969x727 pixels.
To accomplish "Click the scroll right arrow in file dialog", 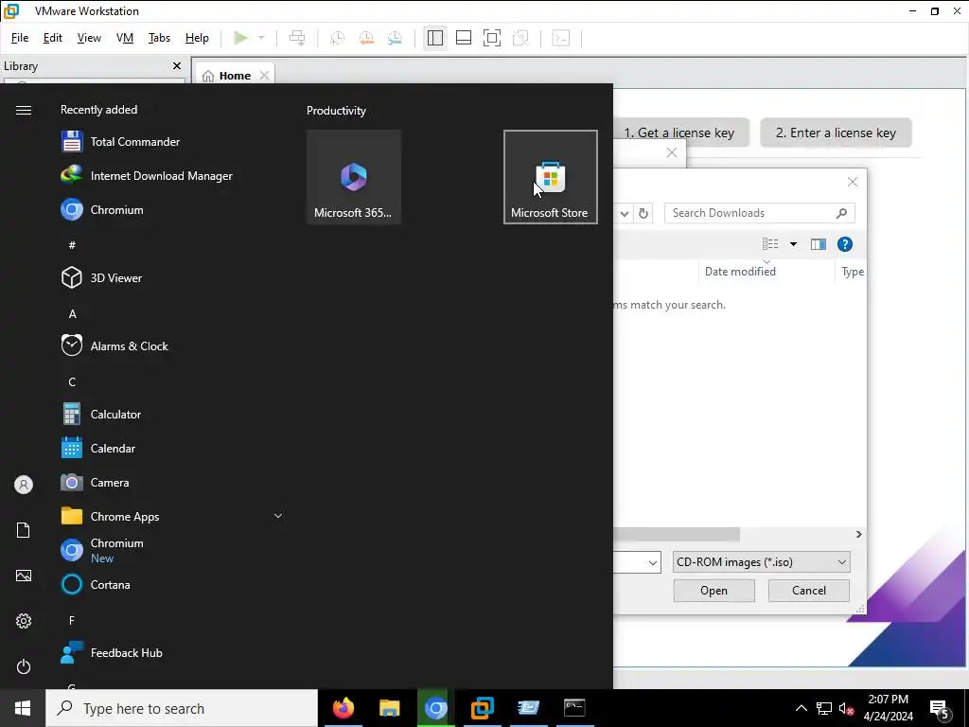I will point(858,534).
